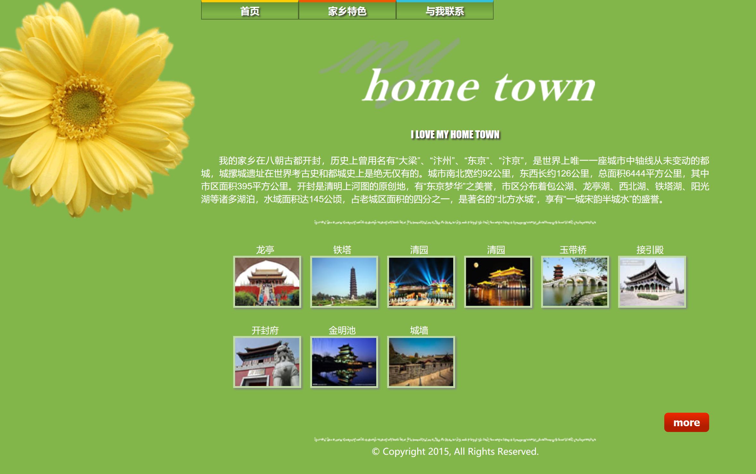Select the 玉带桥 bridge thumbnail

click(x=575, y=282)
